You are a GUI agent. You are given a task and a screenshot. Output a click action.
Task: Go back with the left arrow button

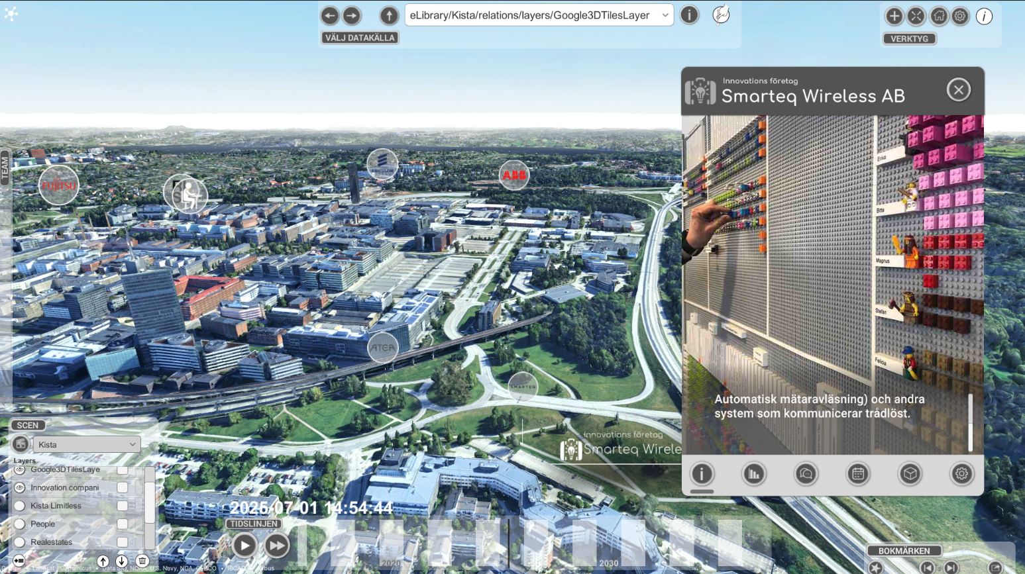pos(330,15)
